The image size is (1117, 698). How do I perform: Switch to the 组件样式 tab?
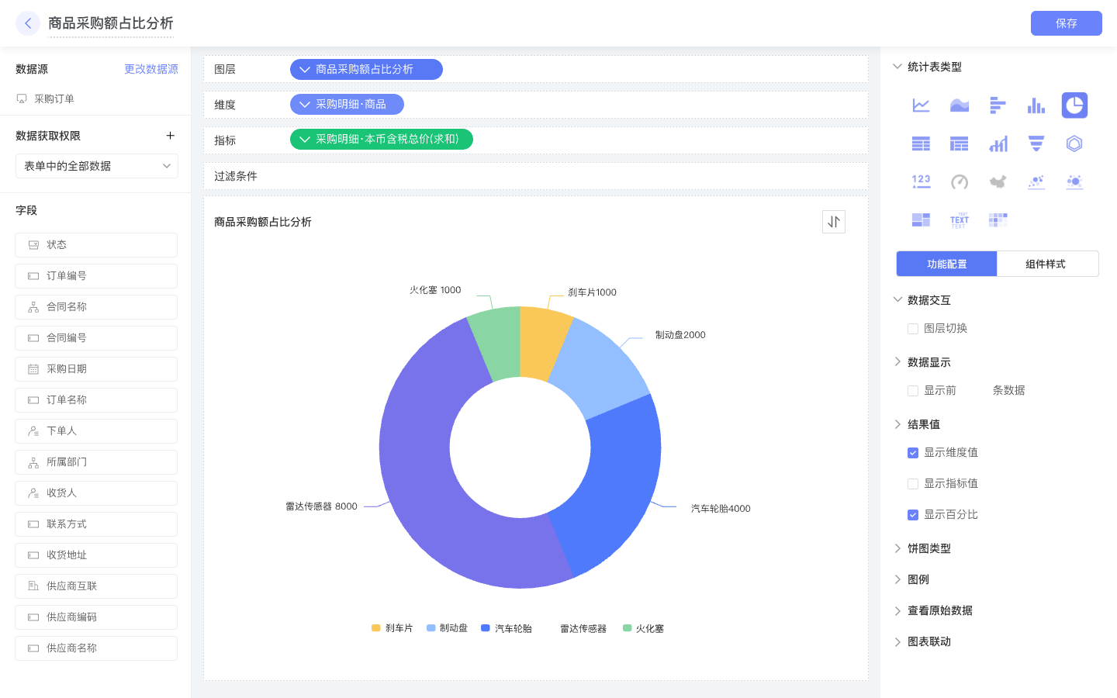[1047, 264]
